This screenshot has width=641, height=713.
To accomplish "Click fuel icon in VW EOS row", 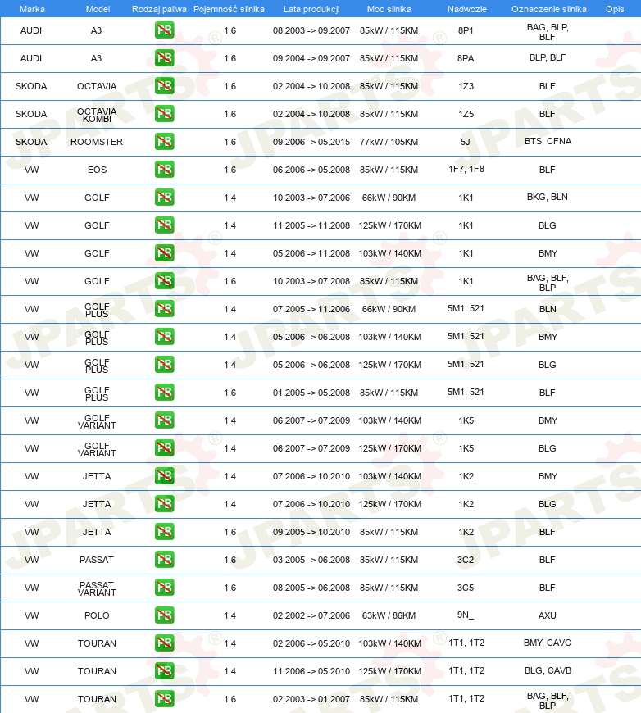I will point(164,170).
